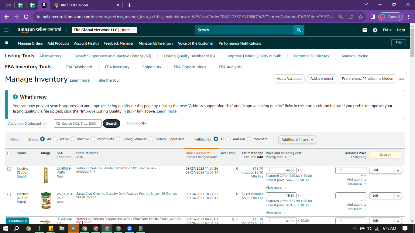Open Sticky Notes from the taskbar
Screen dimensions: 415x233
coord(50,228)
